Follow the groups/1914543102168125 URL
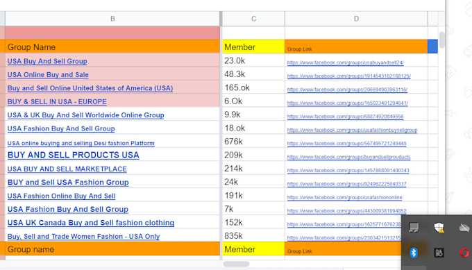472x270 pixels. click(x=348, y=76)
